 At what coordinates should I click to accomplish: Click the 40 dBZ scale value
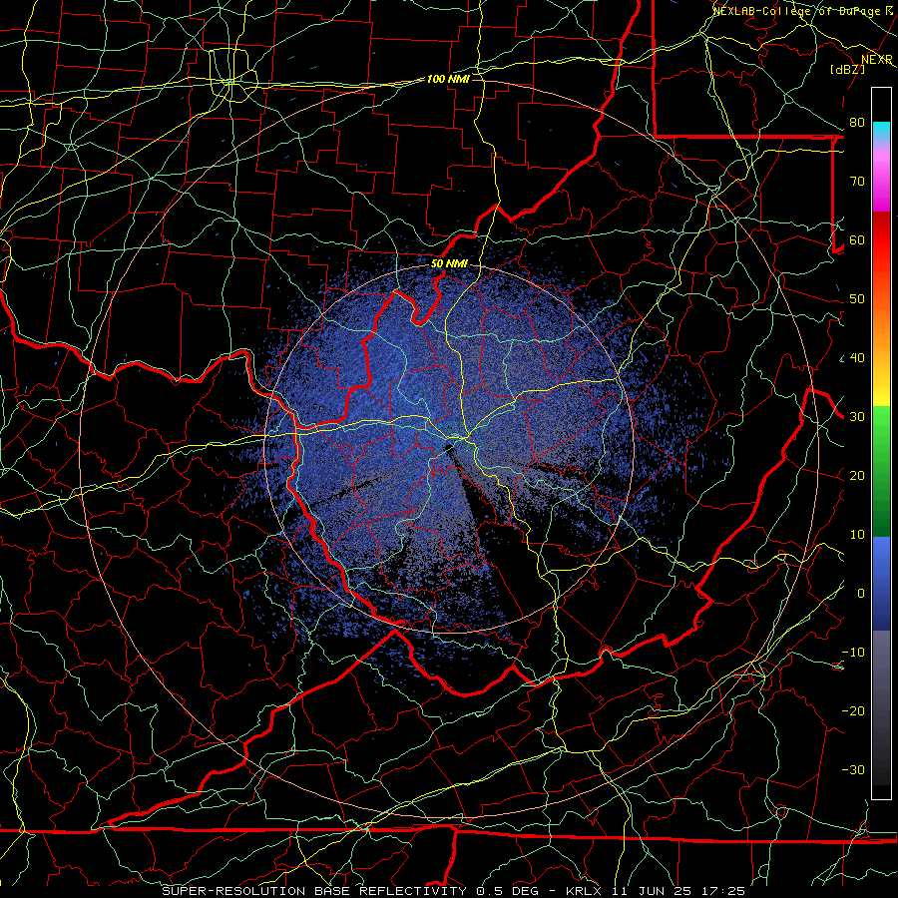click(x=857, y=358)
